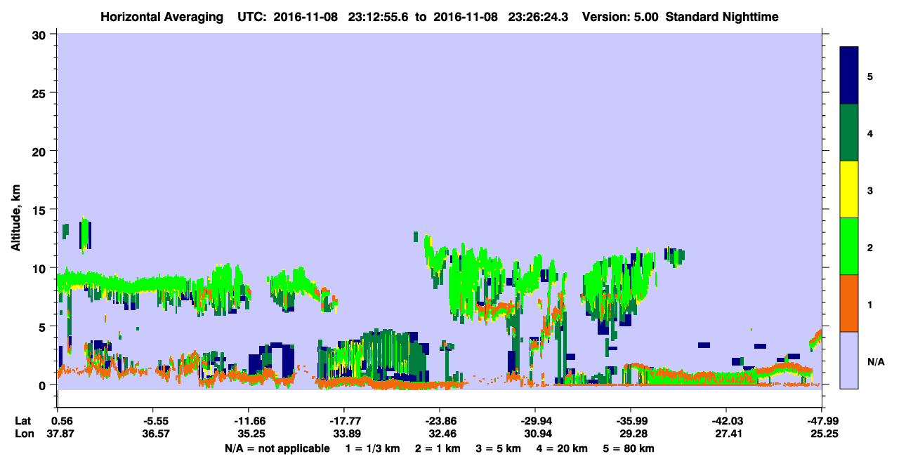Click the '3 = 5 km' legend entry
913x468 pixels.
click(498, 448)
